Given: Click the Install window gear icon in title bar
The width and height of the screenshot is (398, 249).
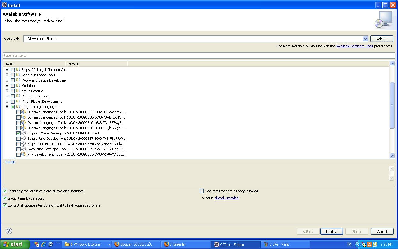Looking at the screenshot, I should point(4,5).
